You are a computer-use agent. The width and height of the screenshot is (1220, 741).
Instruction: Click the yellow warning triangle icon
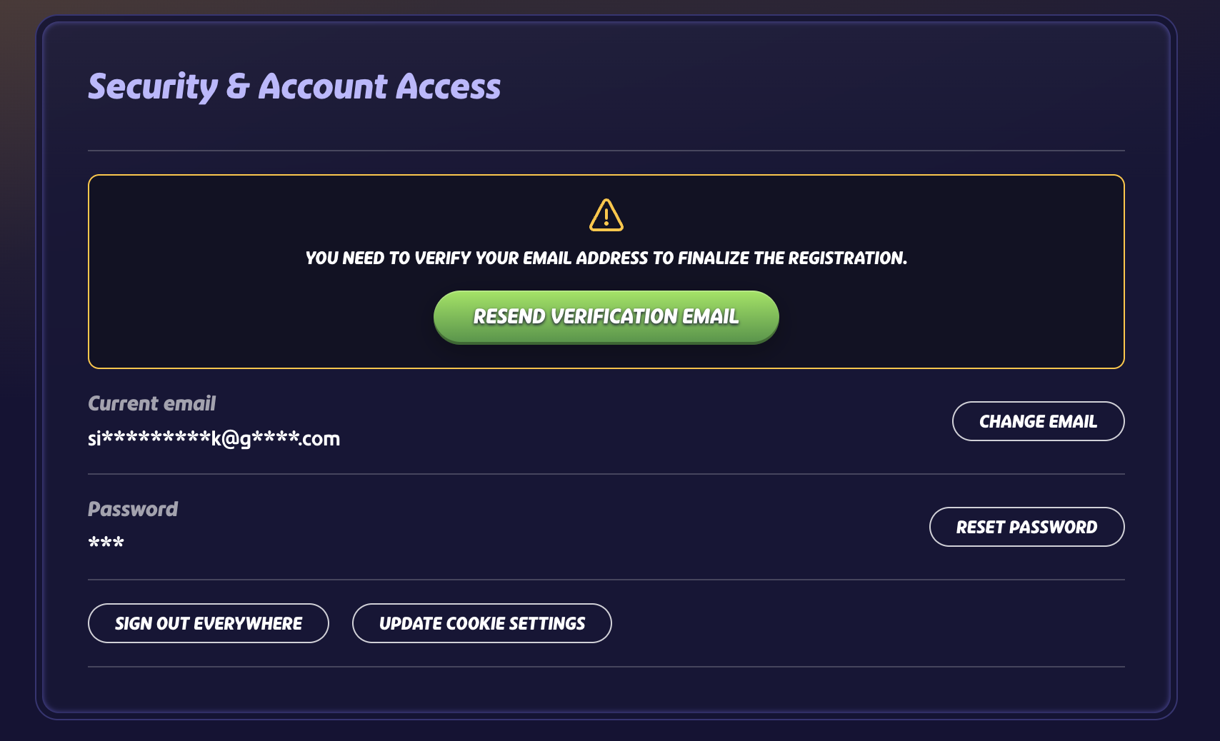coord(606,215)
